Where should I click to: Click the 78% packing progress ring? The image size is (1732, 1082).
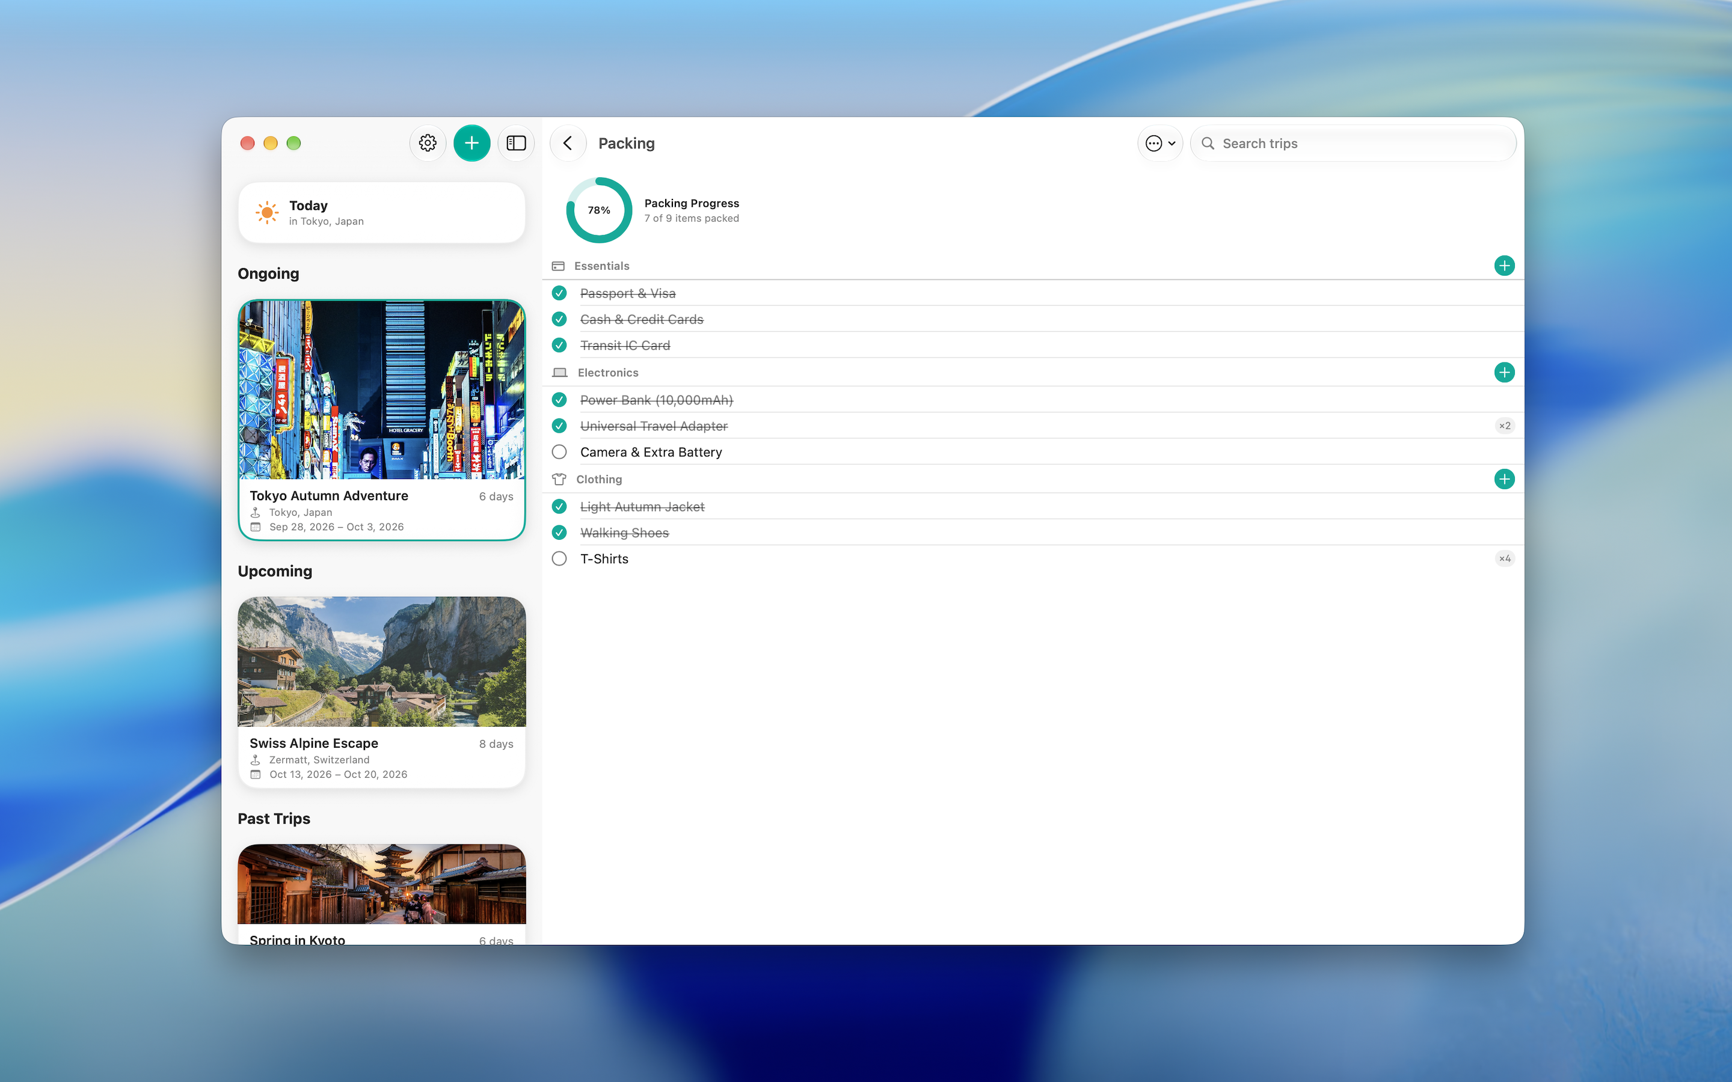pos(599,210)
